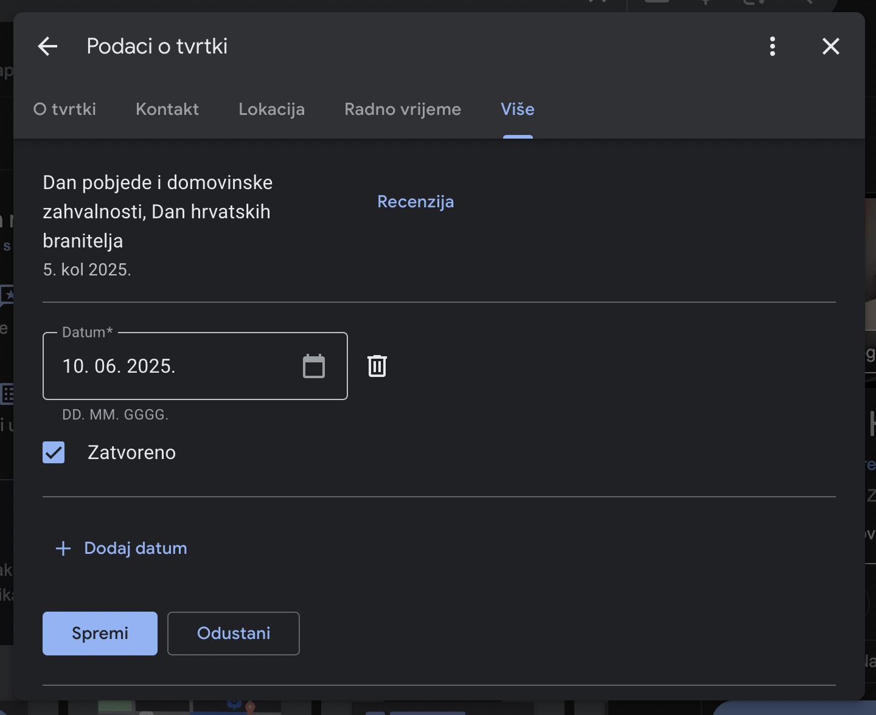Viewport: 876px width, 715px height.
Task: Open the Kontakt tab
Action: tap(167, 109)
